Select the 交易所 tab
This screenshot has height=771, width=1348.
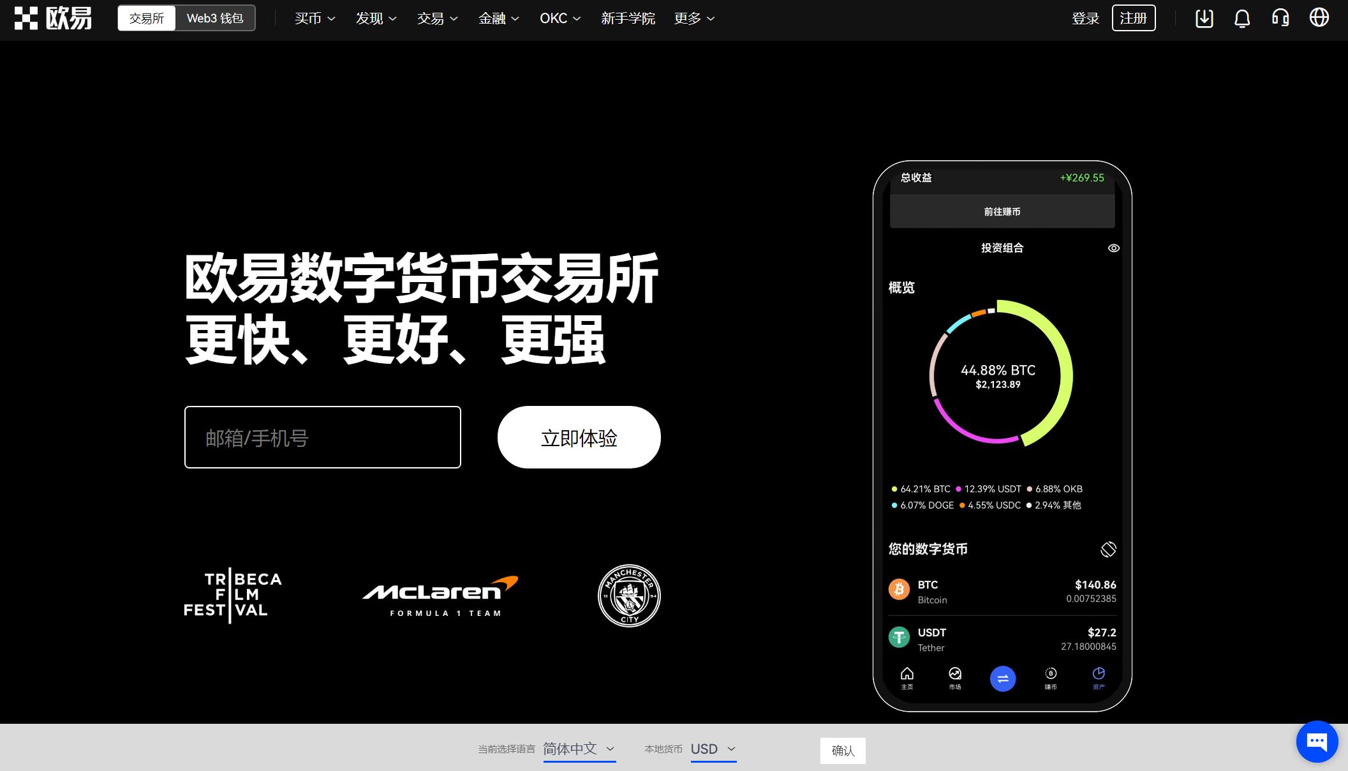[x=147, y=18]
